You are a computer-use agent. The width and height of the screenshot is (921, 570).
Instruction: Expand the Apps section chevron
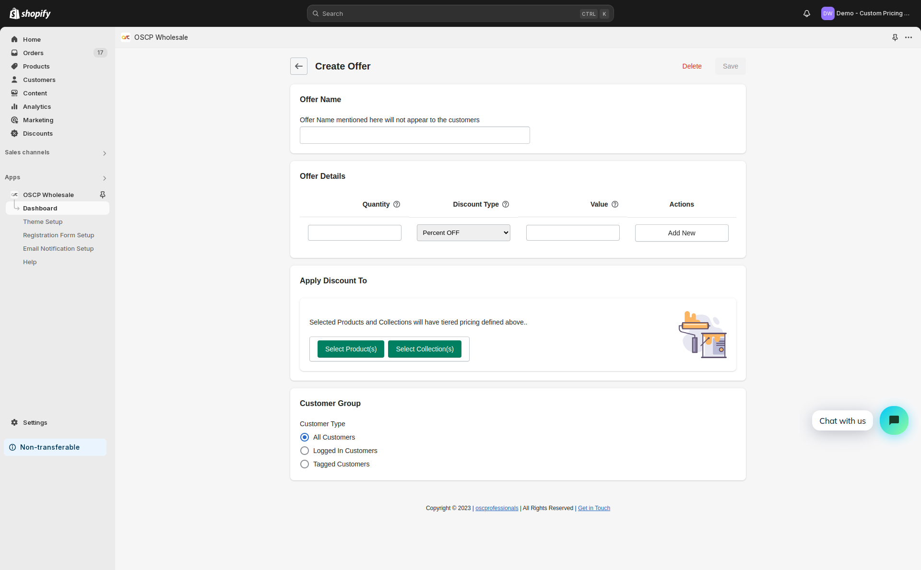(x=104, y=178)
